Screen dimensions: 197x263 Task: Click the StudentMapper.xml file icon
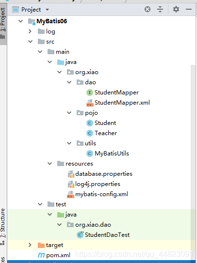[x=90, y=103]
